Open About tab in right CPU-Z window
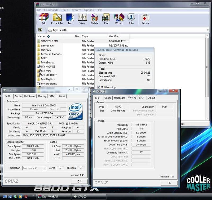The width and height of the screenshot is (212, 200). point(151,98)
